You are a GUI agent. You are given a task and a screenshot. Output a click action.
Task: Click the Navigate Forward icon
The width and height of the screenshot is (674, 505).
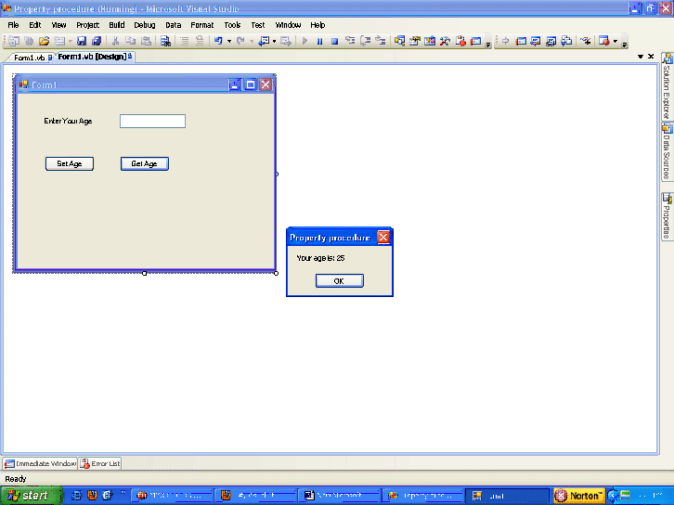click(285, 41)
